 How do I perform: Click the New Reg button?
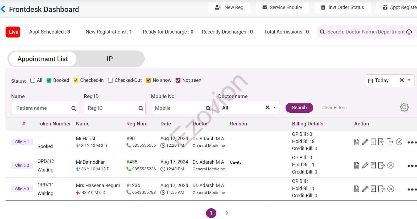coord(229,7)
